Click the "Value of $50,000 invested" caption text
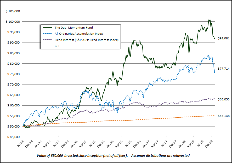 [x=82, y=155]
